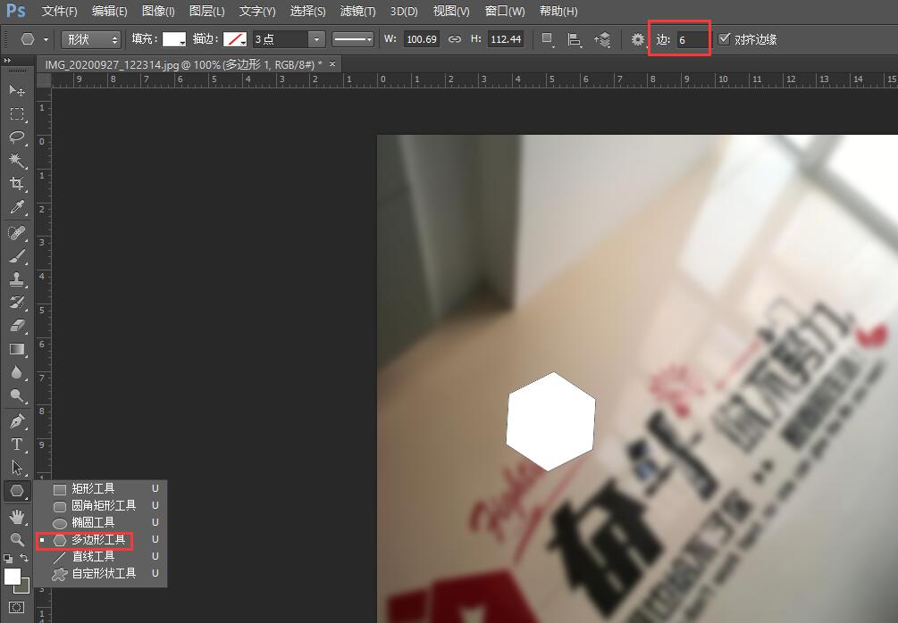The image size is (898, 623).
Task: Select 自定形状工具 in the tool list
Action: pyautogui.click(x=92, y=574)
